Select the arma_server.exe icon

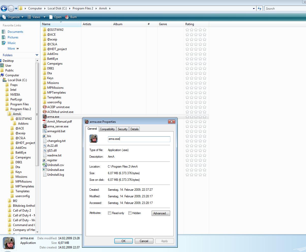(x=45, y=126)
